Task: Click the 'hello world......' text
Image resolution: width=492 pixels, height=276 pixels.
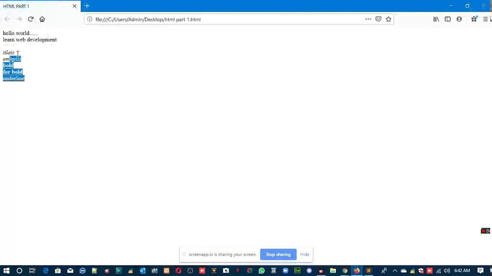Action: pos(20,33)
